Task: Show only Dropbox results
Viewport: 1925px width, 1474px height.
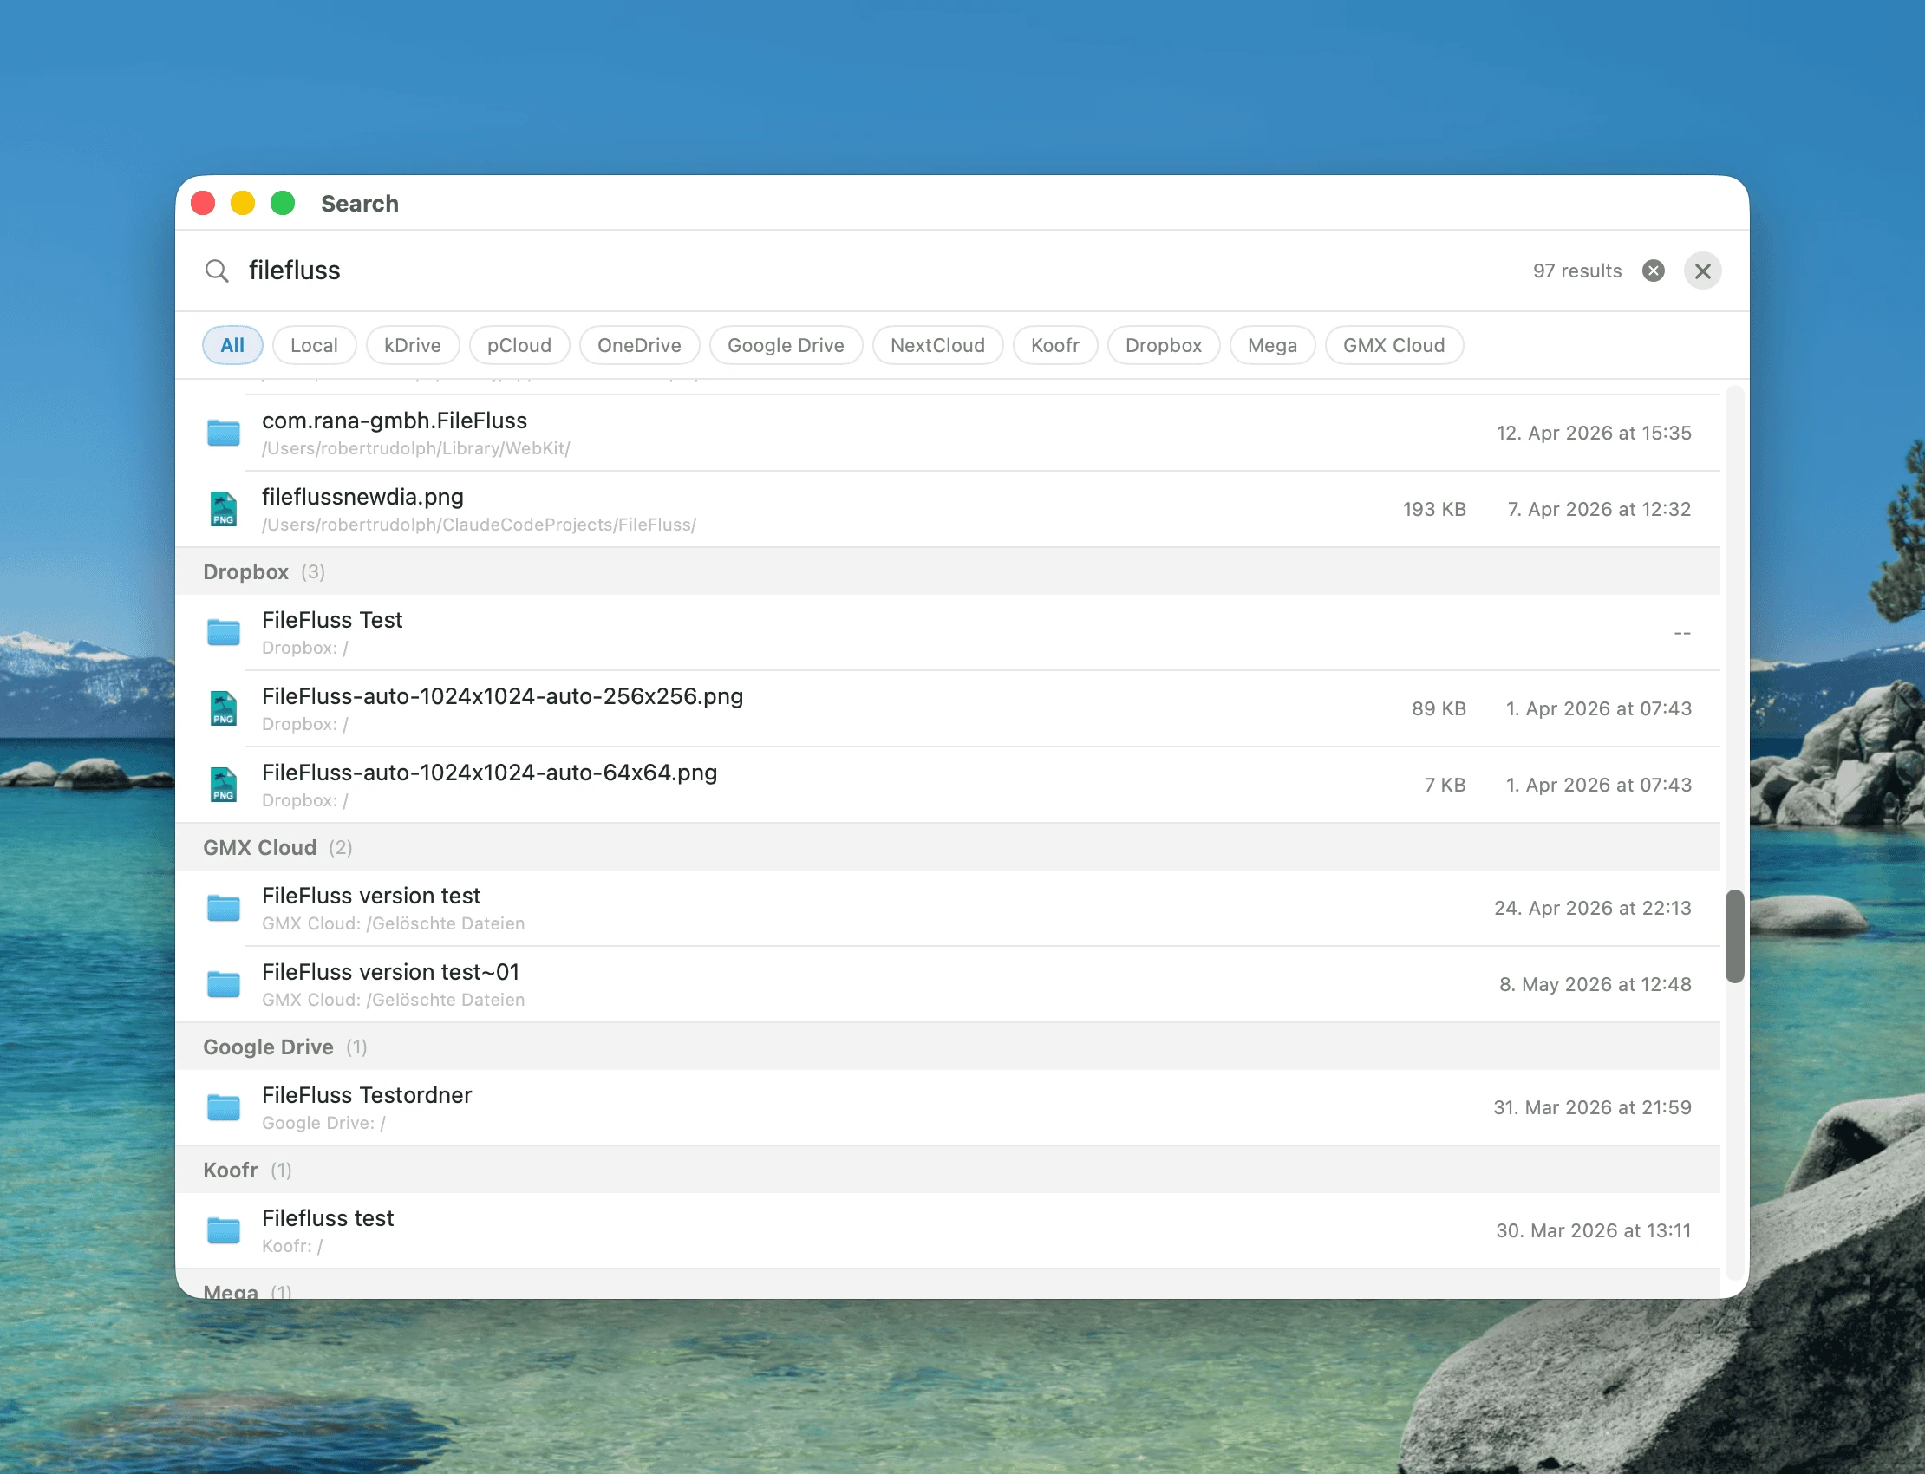Action: pyautogui.click(x=1164, y=345)
